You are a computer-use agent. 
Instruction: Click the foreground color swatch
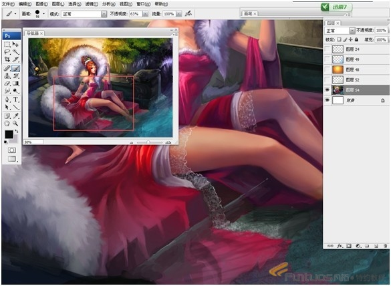click(x=9, y=134)
